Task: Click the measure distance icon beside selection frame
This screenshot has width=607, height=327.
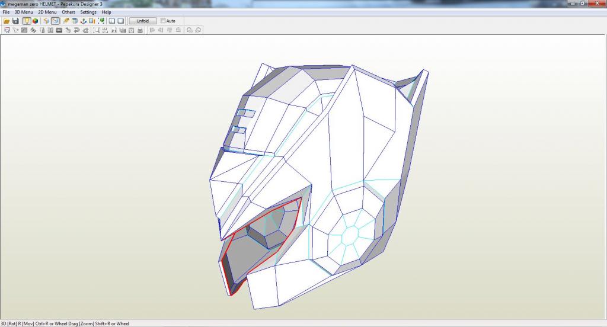Action: point(105,30)
